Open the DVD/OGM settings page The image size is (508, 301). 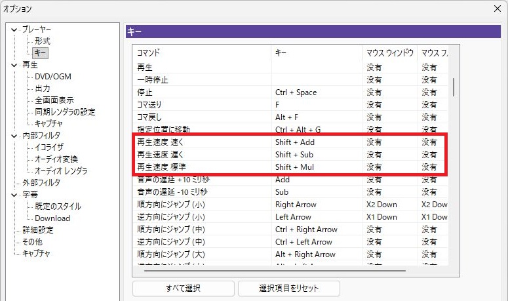tap(52, 77)
